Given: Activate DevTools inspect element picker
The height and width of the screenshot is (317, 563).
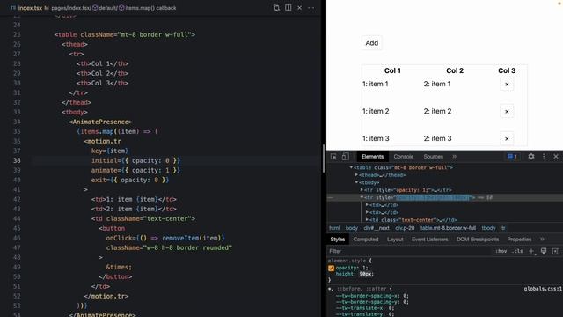Looking at the screenshot, I should tap(333, 157).
